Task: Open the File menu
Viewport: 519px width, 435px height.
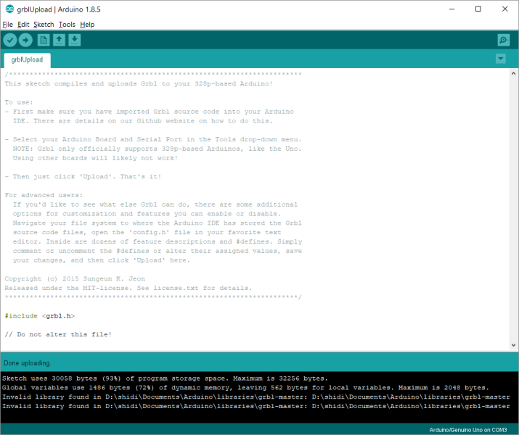Action: coord(7,25)
